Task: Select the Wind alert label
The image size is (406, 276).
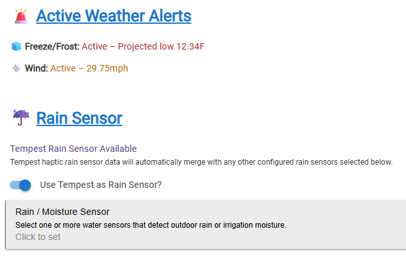Action: pos(36,68)
